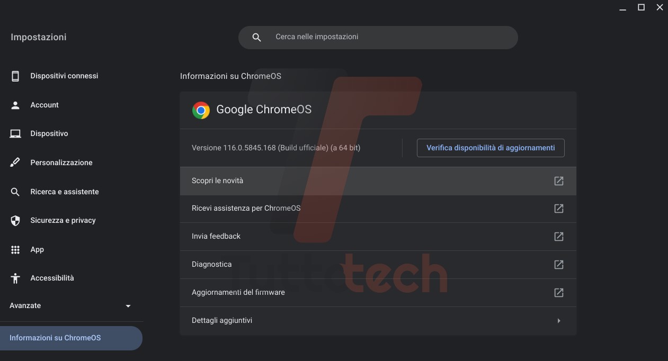Click the Account person icon
Screen dimensions: 668x361
(15, 105)
